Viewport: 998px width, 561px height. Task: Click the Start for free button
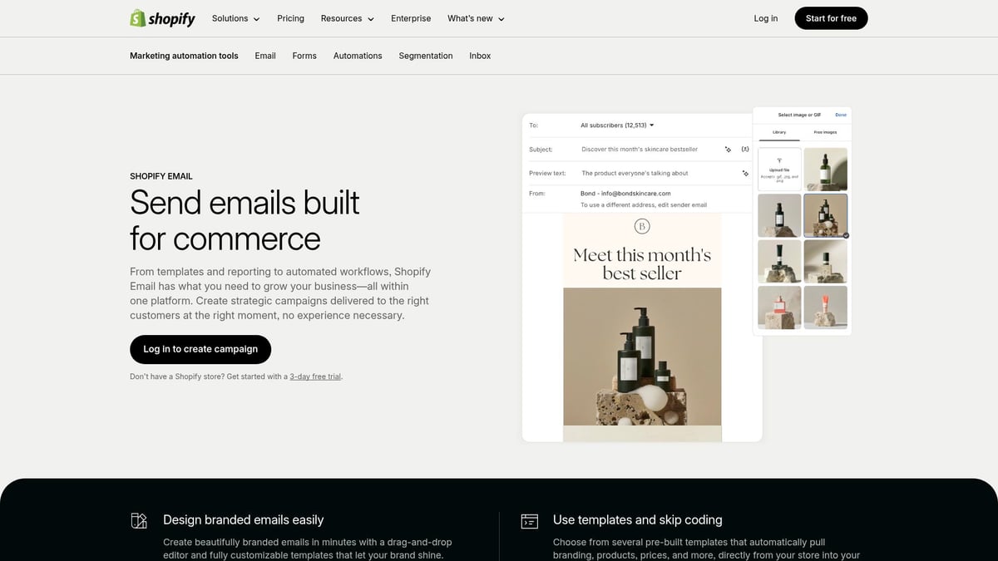831,17
